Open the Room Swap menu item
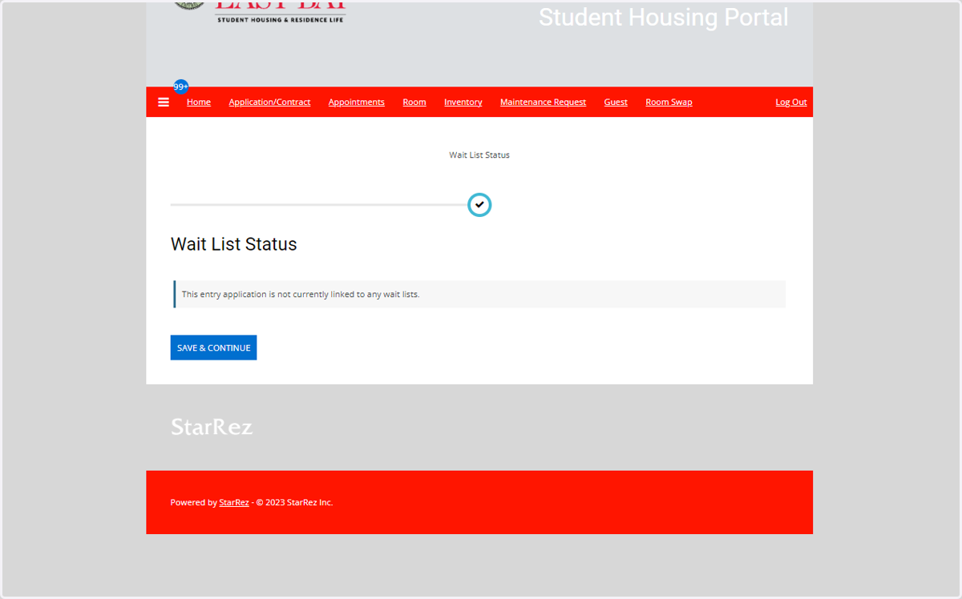 tap(669, 103)
